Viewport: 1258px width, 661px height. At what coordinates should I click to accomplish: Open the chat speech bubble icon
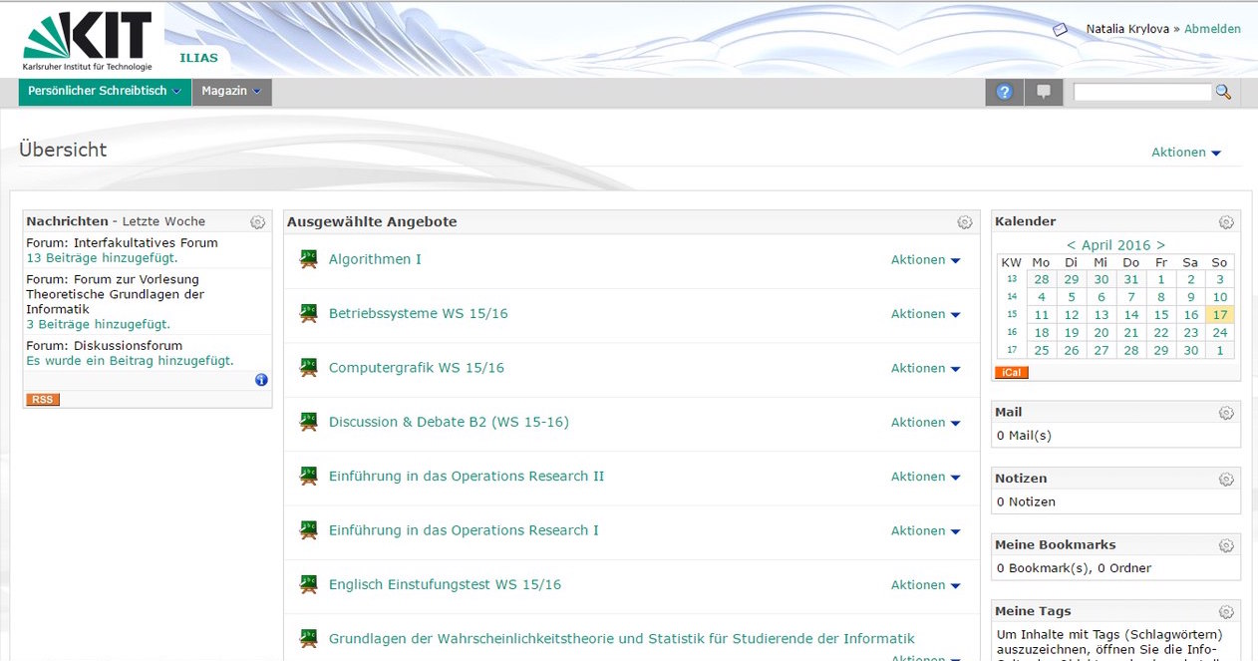pyautogui.click(x=1044, y=92)
